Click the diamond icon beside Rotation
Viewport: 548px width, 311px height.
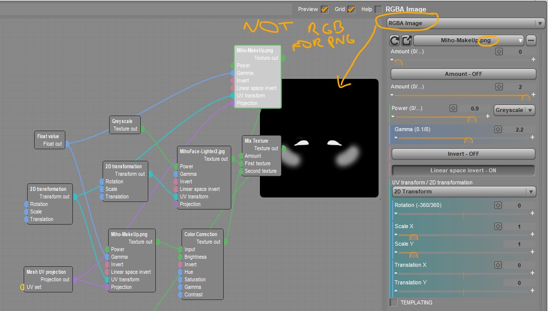click(x=498, y=205)
